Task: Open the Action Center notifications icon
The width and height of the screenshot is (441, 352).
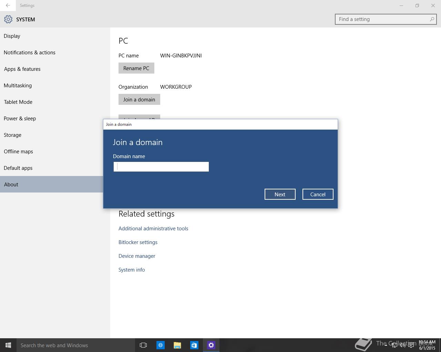Action: point(411,345)
